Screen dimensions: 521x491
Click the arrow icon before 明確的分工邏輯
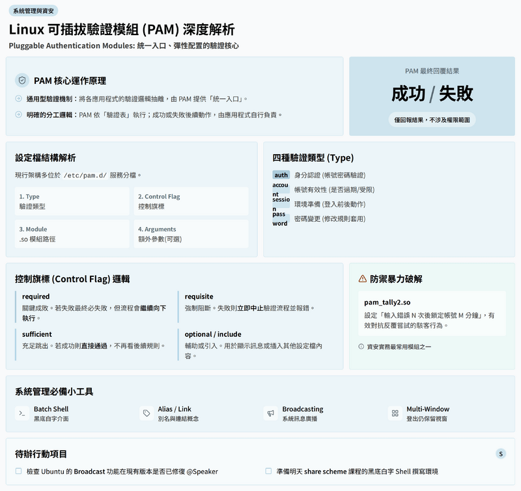click(x=18, y=115)
